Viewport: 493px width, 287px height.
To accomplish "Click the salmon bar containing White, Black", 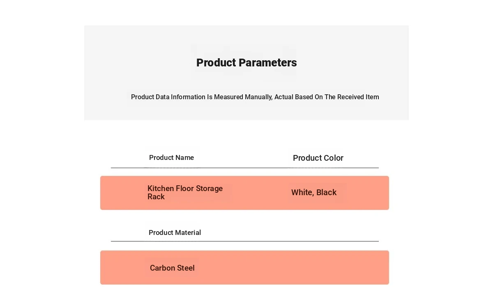I will 244,193.
